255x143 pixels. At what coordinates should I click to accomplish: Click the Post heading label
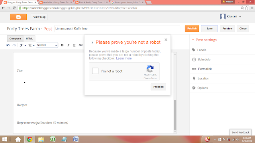[x=48, y=29]
